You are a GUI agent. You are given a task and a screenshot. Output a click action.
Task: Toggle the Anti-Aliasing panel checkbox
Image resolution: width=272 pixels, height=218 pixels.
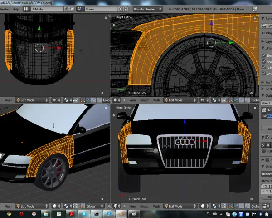click(x=267, y=137)
